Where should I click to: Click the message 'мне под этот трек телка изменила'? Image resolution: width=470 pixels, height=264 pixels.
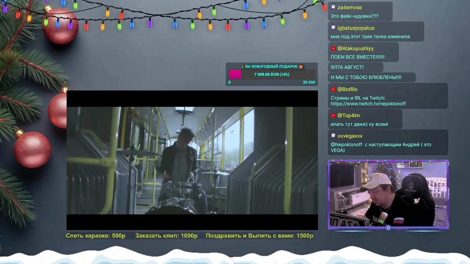[x=370, y=37]
